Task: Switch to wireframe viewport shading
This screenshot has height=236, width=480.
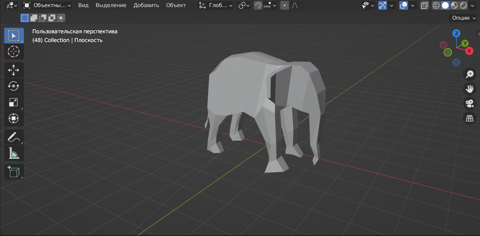Action: [436, 5]
